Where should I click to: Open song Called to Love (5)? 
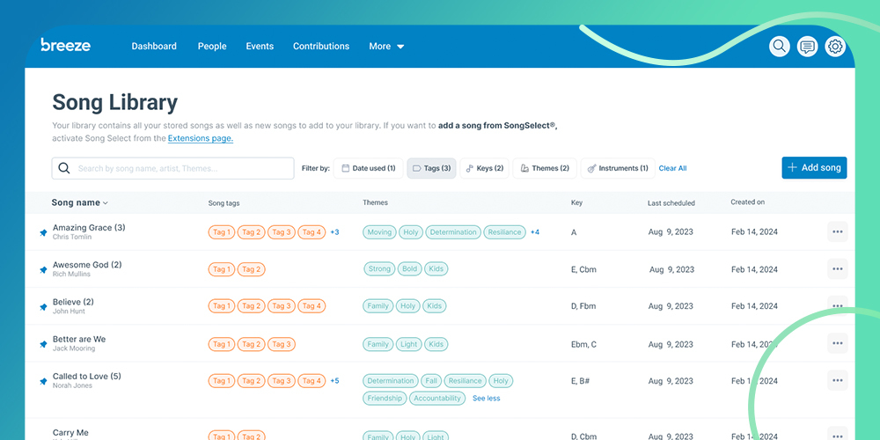point(86,376)
